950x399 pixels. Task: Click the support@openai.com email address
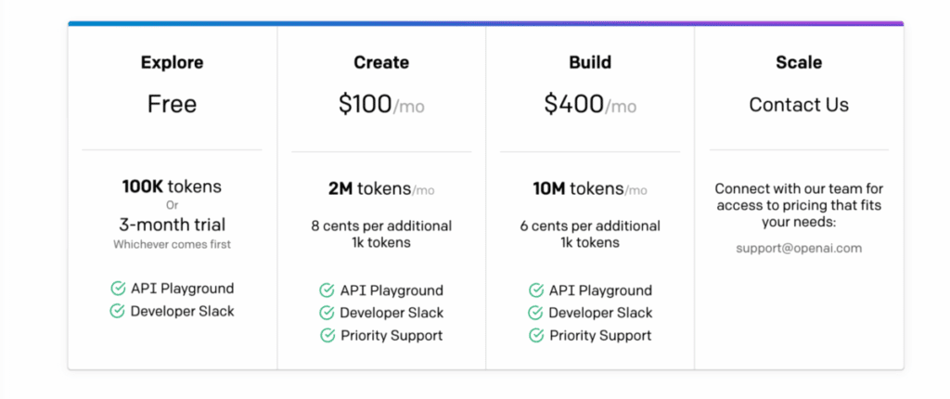[799, 249]
